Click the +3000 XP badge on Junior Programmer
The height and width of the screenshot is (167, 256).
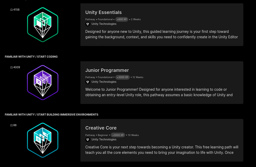122,77
